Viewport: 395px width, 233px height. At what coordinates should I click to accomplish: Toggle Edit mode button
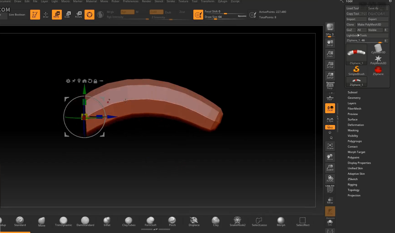tap(35, 14)
